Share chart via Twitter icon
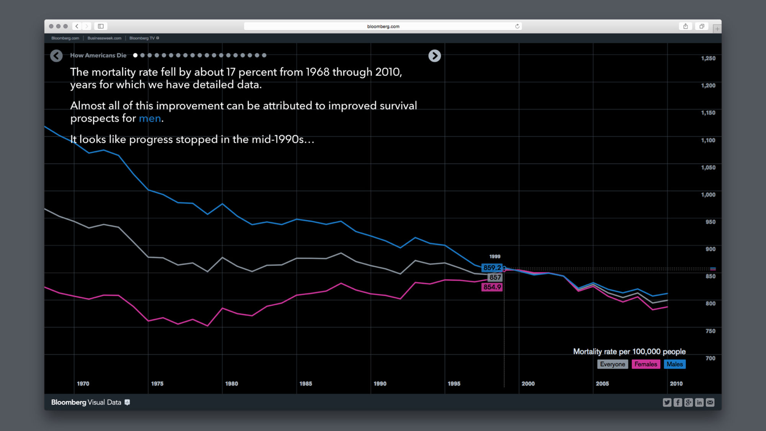766x431 pixels. click(x=667, y=402)
